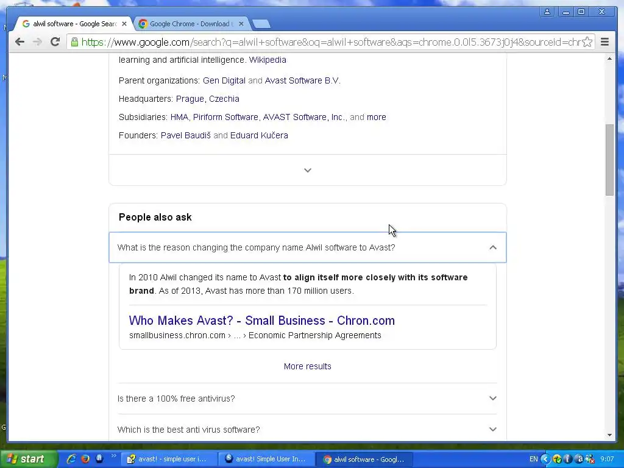Click the scrollbar up arrow

pyautogui.click(x=609, y=59)
